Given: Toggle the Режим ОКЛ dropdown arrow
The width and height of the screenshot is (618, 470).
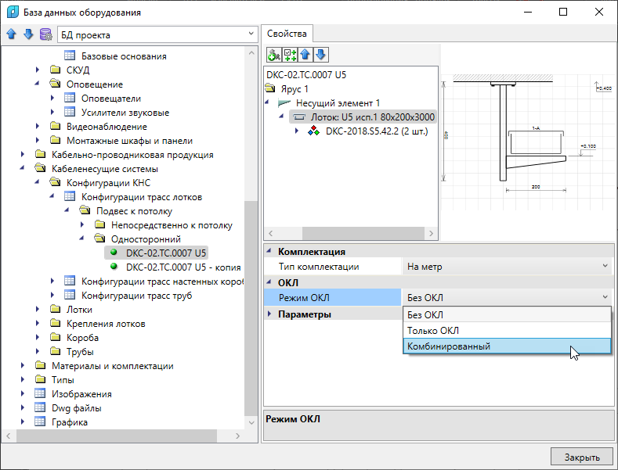Looking at the screenshot, I should tap(605, 297).
